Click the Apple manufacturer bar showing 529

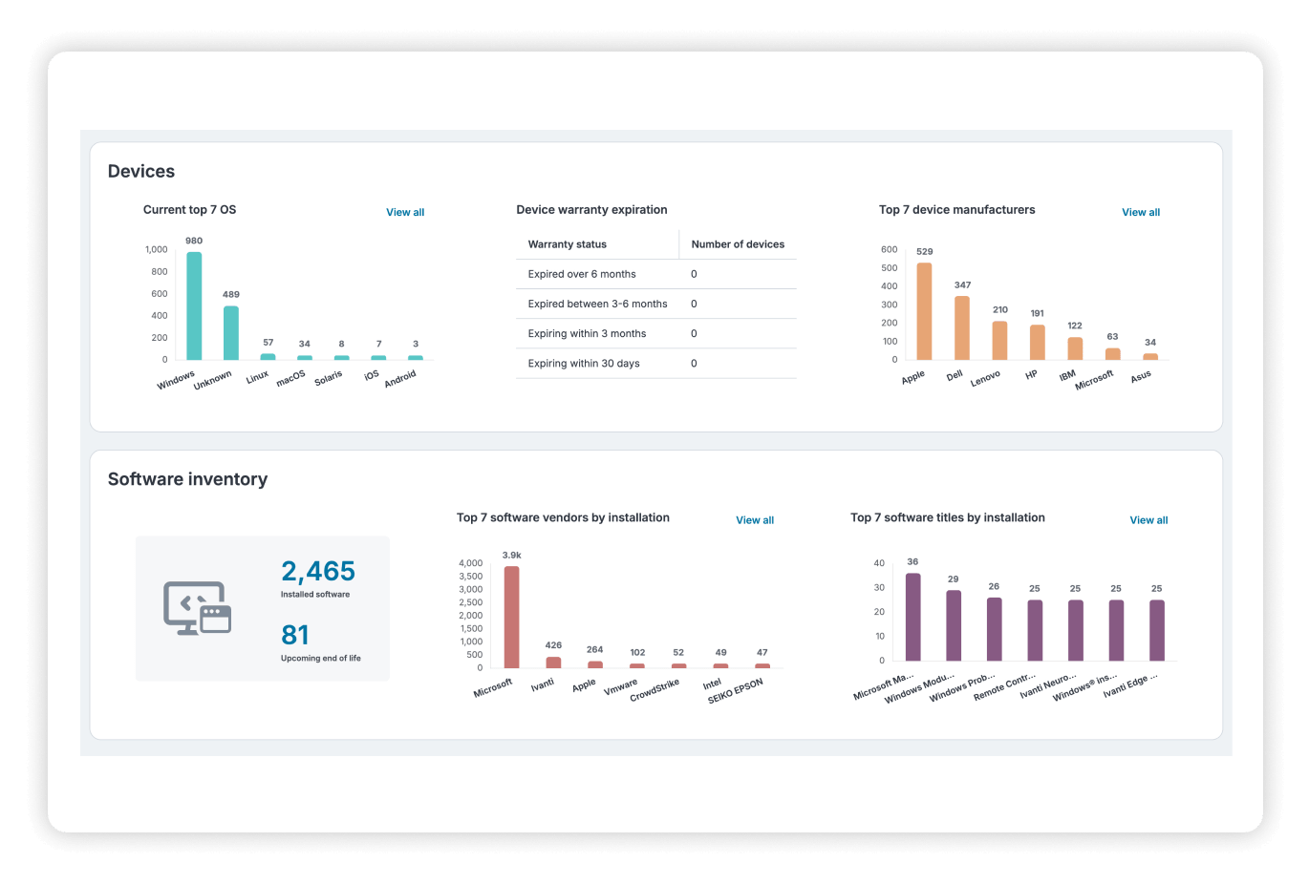[924, 311]
